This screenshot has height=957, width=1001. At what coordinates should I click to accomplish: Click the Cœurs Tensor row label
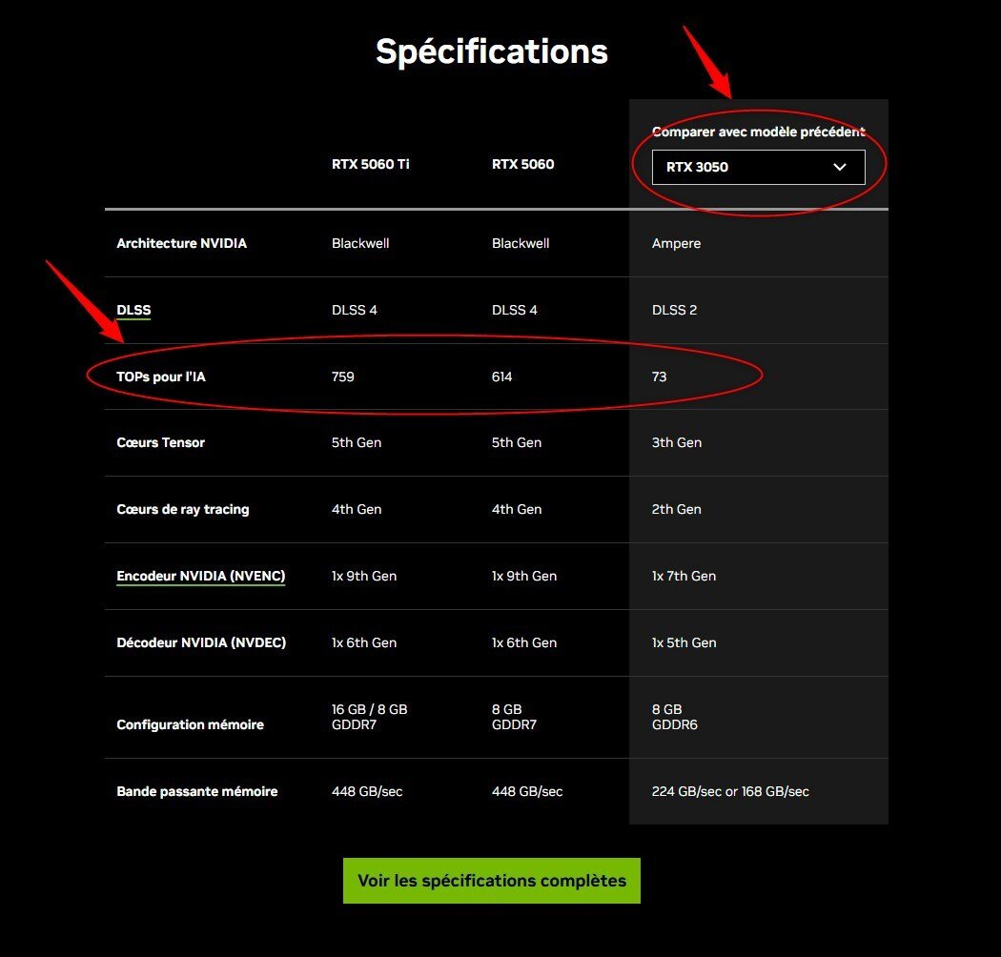click(160, 442)
